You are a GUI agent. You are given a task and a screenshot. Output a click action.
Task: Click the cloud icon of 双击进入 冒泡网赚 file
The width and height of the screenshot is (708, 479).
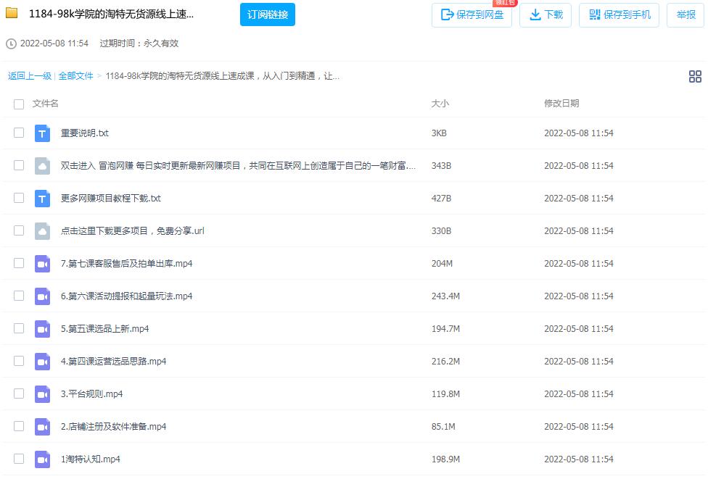point(43,165)
